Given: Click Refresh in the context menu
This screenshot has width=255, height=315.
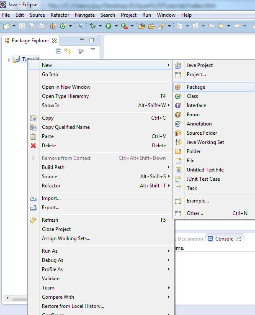Looking at the screenshot, I should [x=100, y=220].
